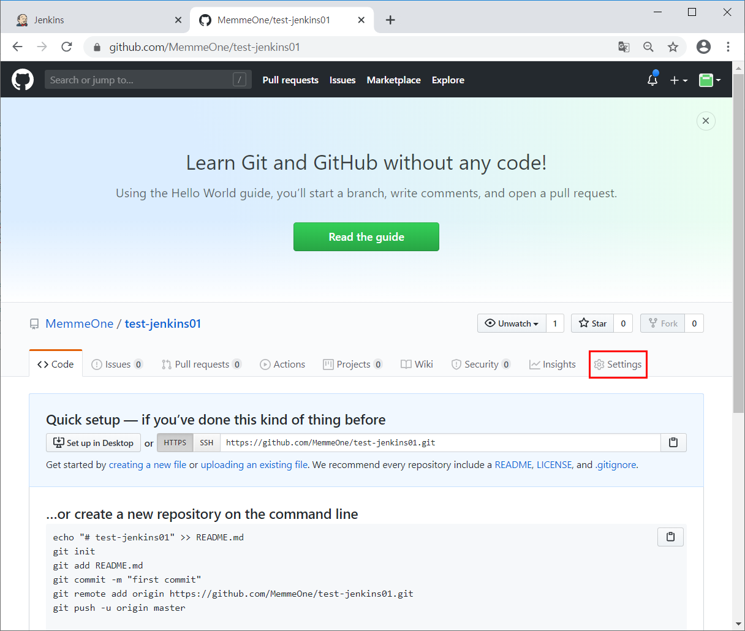
Task: Select the repository Issues tab
Action: [117, 365]
